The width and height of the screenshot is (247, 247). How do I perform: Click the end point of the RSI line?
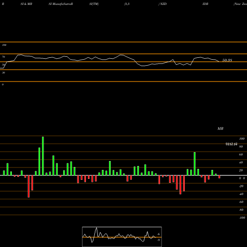coord(219,62)
